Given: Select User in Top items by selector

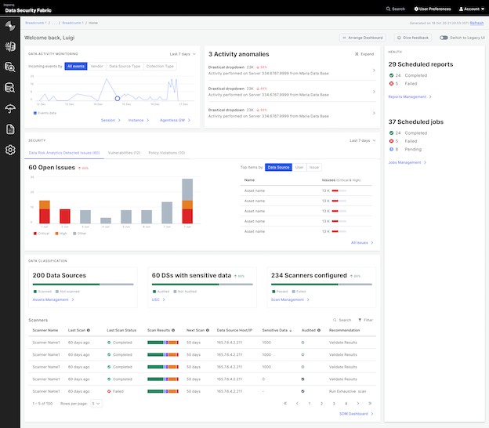Looking at the screenshot, I should (299, 167).
